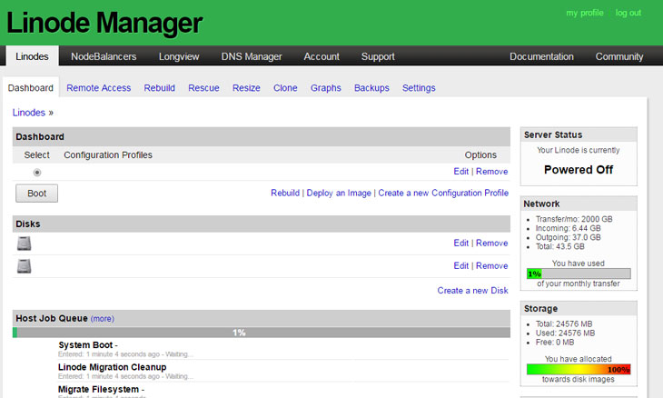This screenshot has width=663, height=398.
Task: Open the Rebuild sub-tab
Action: [x=160, y=88]
